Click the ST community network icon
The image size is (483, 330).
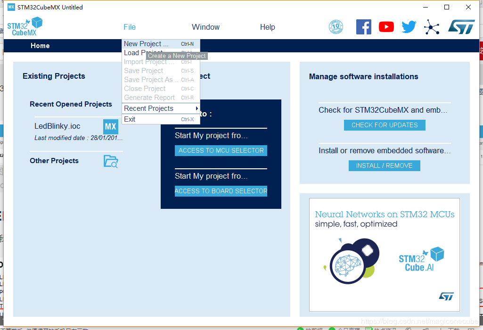(x=432, y=27)
